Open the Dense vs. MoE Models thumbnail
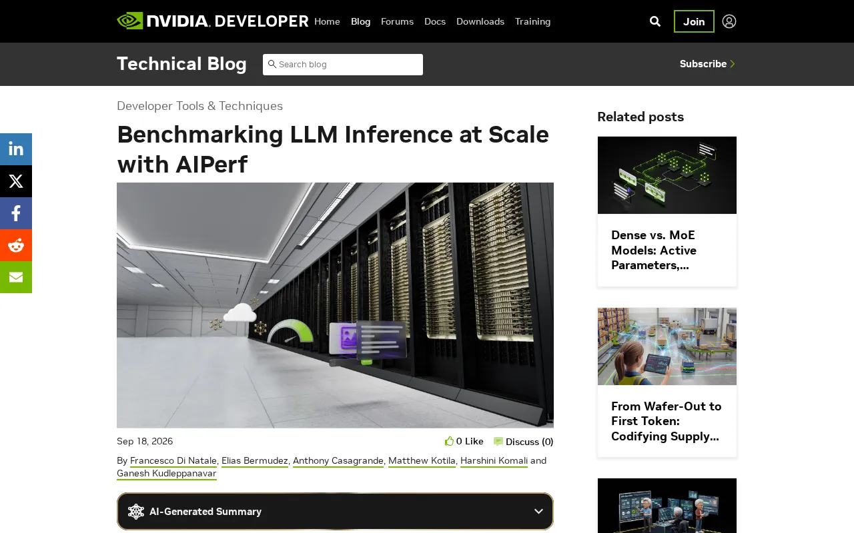The image size is (854, 533). coord(667,175)
